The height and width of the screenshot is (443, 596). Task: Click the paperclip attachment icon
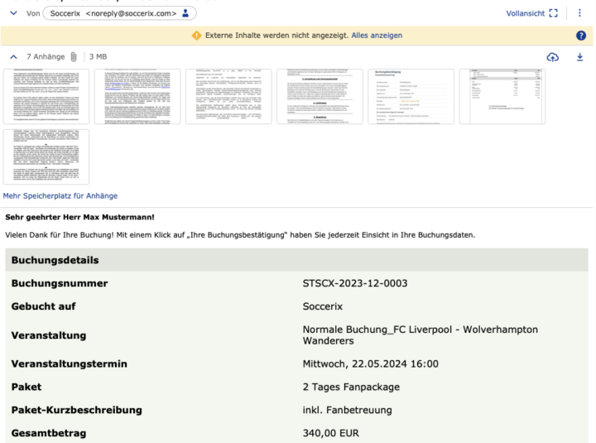(74, 57)
